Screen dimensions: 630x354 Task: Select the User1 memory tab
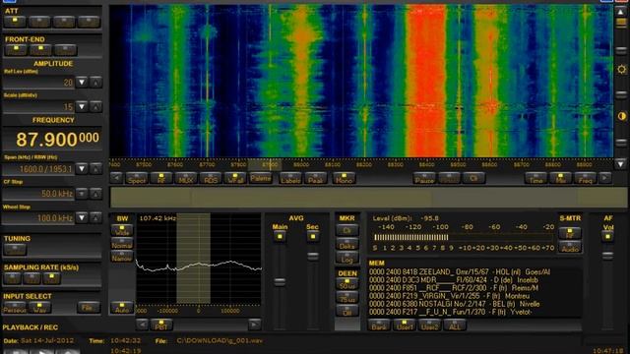405,324
